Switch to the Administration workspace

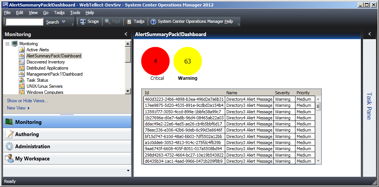click(x=67, y=146)
